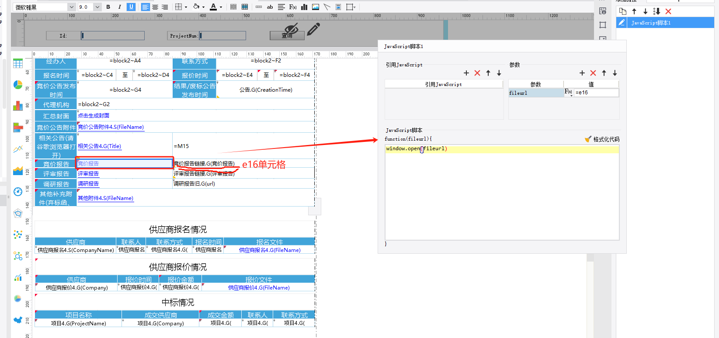Open the font size dropdown
The height and width of the screenshot is (338, 719).
pyautogui.click(x=97, y=7)
